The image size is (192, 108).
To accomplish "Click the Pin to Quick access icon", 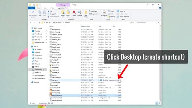I will [33, 12].
